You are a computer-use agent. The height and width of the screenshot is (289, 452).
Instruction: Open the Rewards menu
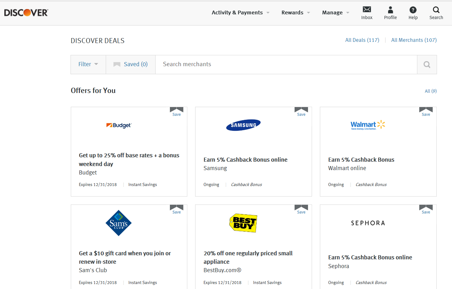(x=296, y=12)
